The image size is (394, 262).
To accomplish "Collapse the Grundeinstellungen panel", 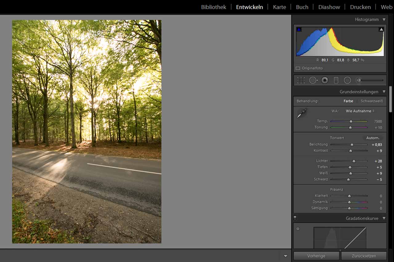I will pyautogui.click(x=384, y=92).
